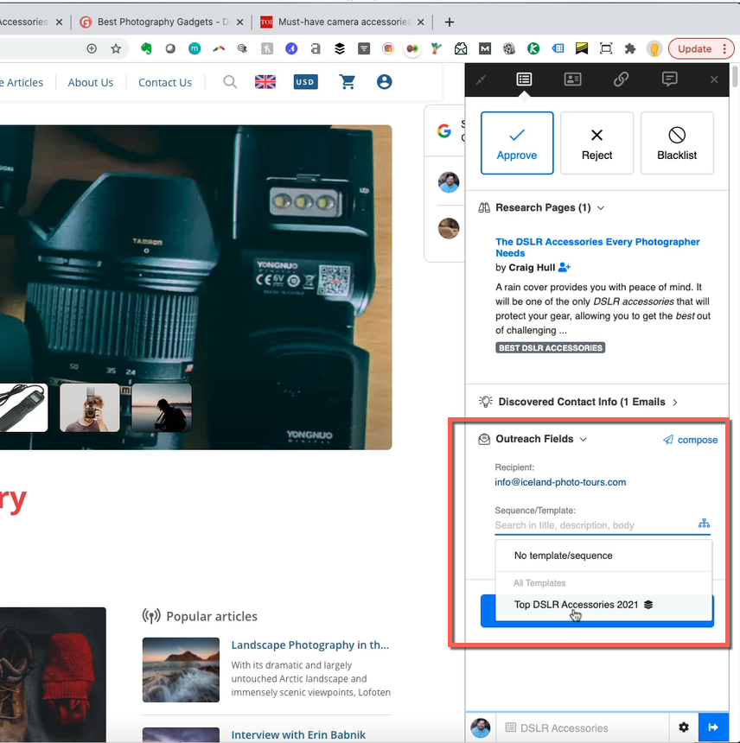Click the link chain icon in the sidebar header
The image size is (740, 743).
(x=621, y=79)
